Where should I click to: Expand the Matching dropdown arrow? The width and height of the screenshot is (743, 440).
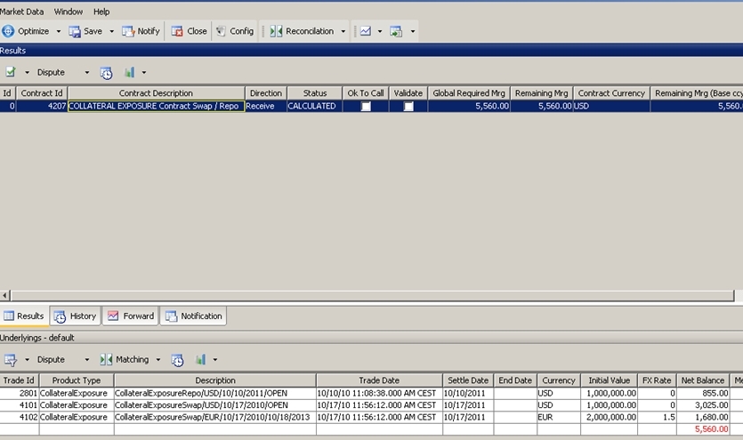158,360
